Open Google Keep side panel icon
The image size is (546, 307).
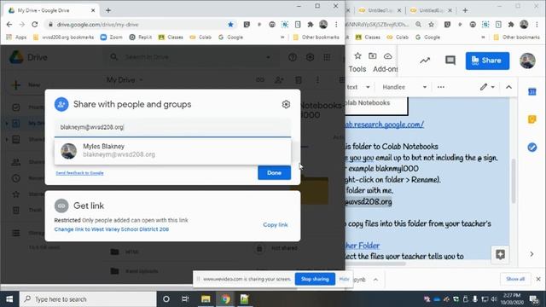pyautogui.click(x=532, y=119)
